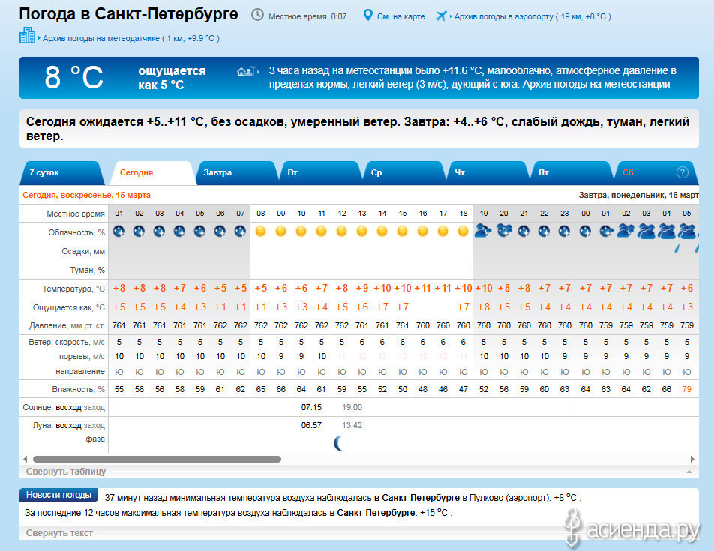The height and width of the screenshot is (551, 714).
Task: Open the question mark help icon
Action: pyautogui.click(x=682, y=172)
